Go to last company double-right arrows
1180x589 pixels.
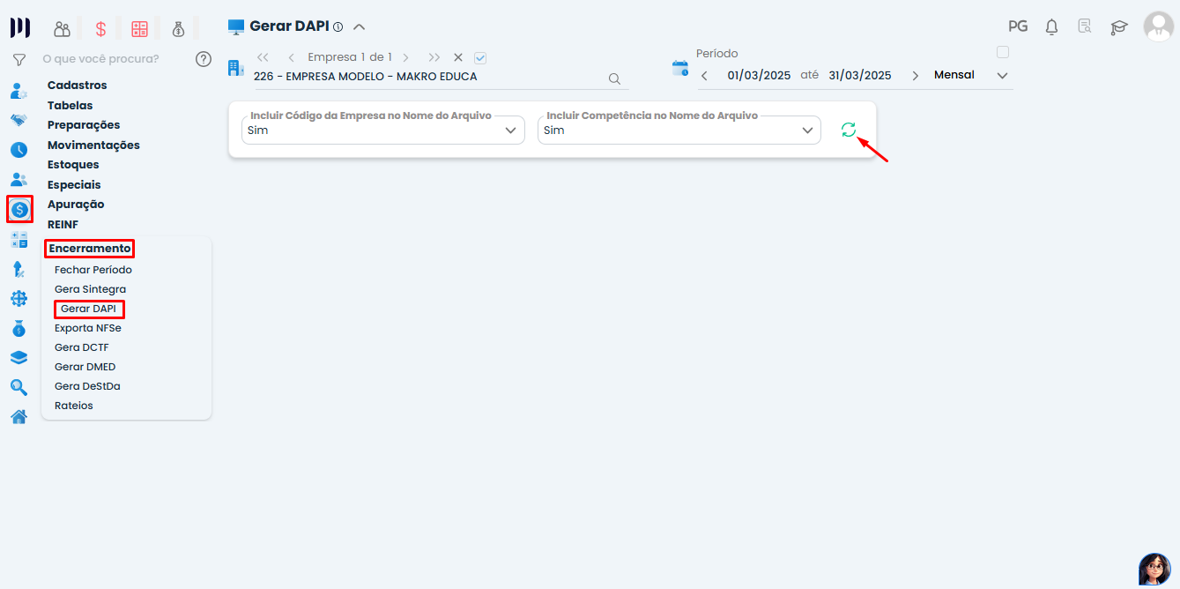coord(434,57)
